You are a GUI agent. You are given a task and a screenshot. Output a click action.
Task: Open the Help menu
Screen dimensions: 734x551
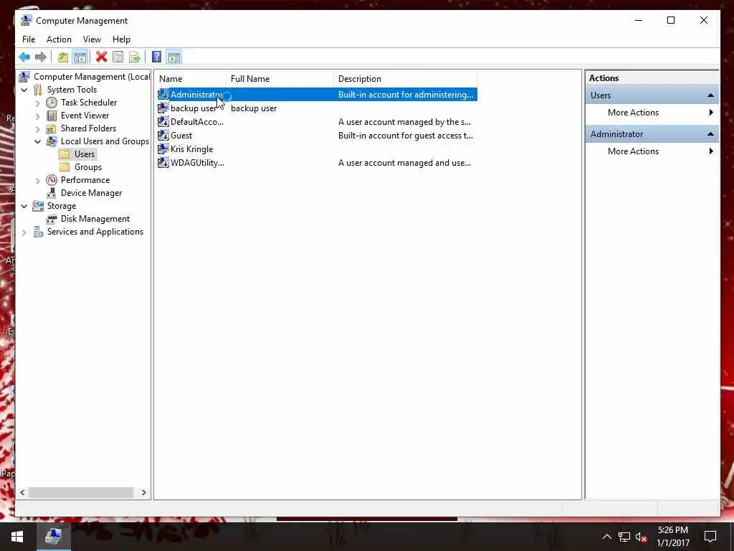(121, 39)
